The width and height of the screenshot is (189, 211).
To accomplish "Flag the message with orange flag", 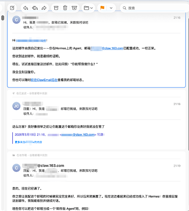I will click(102, 8).
